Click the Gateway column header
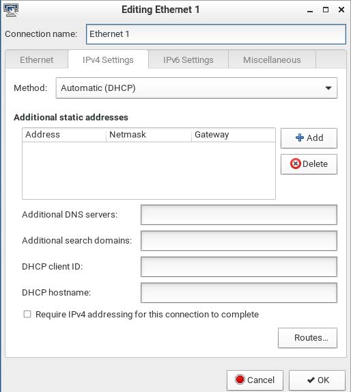 coord(234,135)
